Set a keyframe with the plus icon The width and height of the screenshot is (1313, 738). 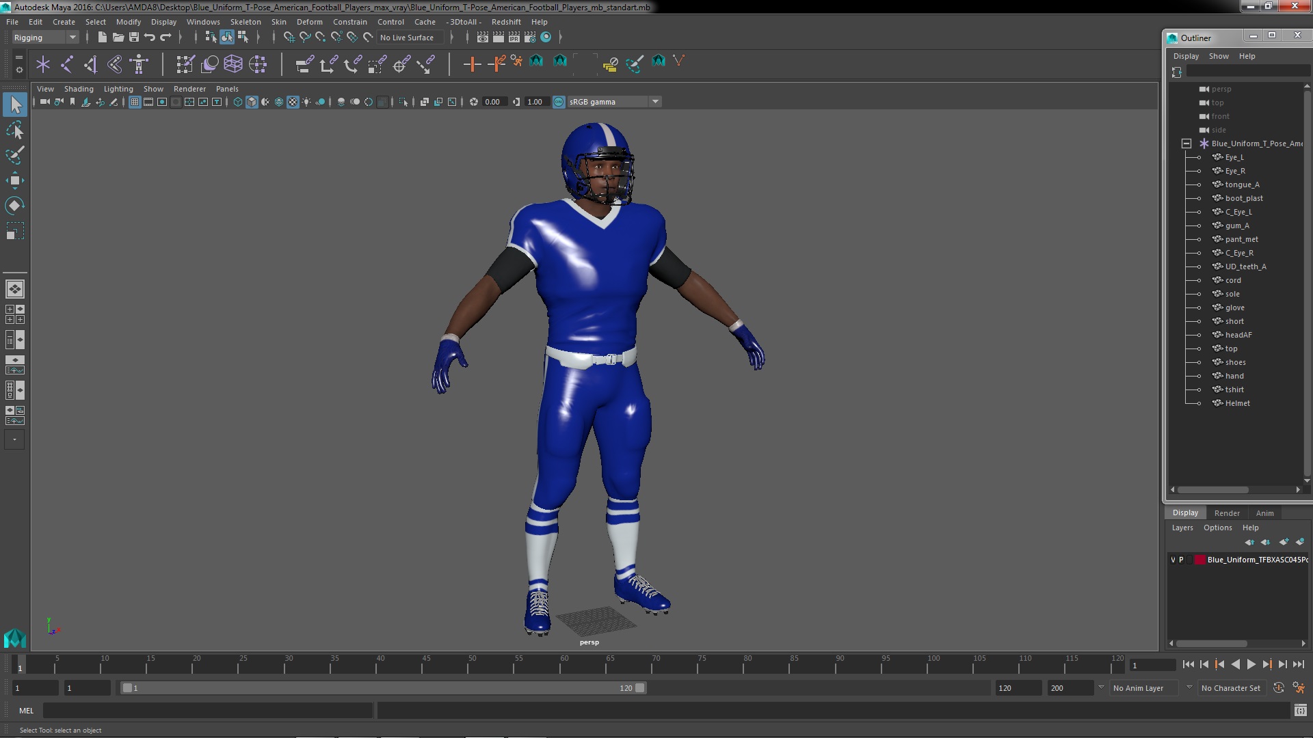[x=471, y=64]
